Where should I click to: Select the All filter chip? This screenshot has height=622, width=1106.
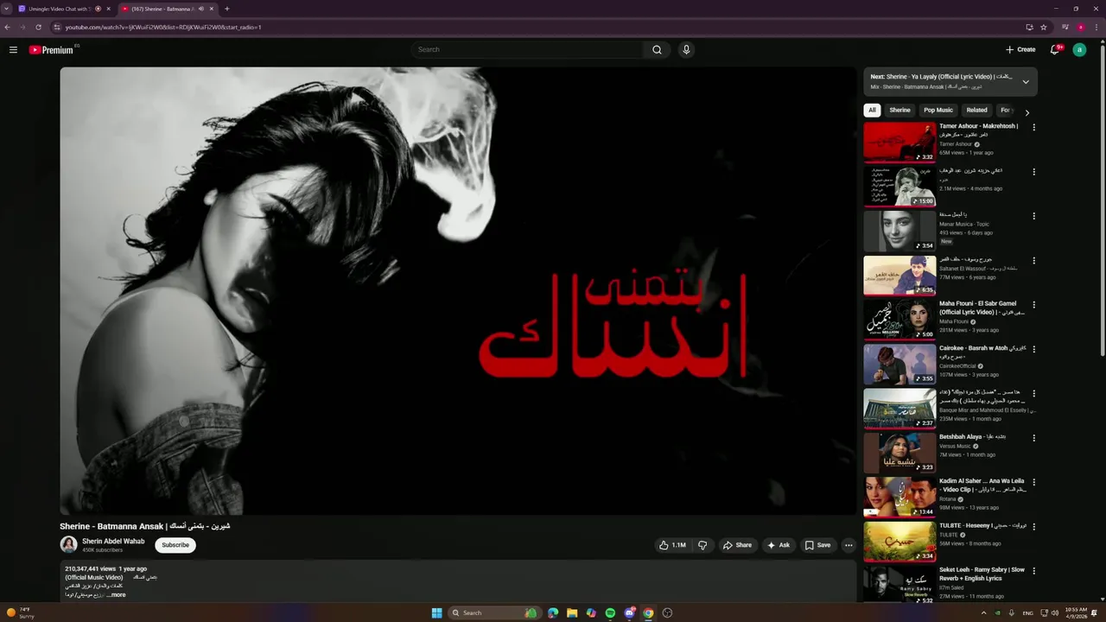(872, 110)
